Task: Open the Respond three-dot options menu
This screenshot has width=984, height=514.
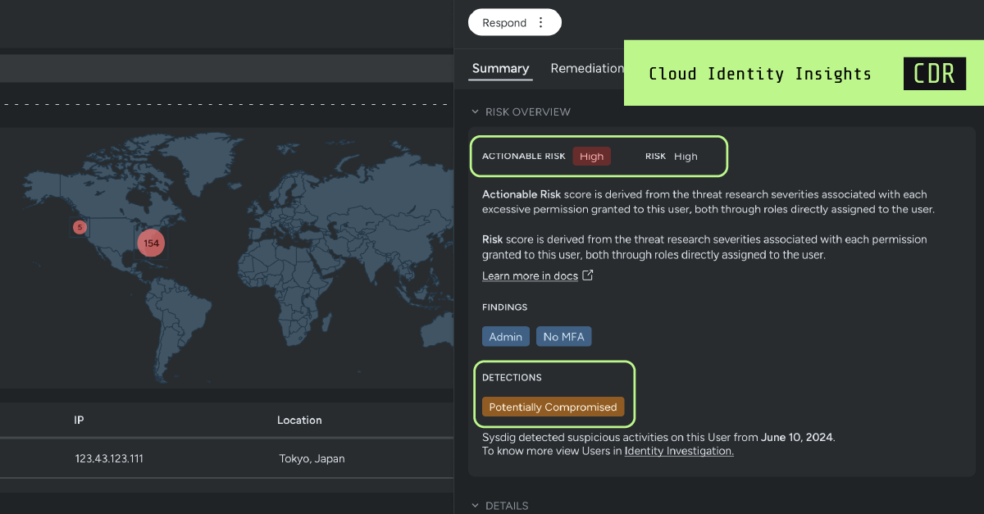Action: 540,22
